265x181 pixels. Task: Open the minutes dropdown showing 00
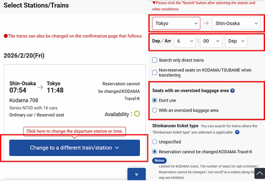(x=211, y=41)
